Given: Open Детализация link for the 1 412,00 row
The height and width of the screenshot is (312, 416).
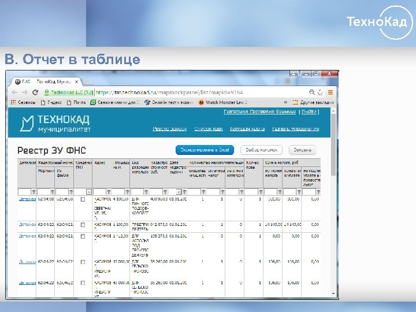Looking at the screenshot, I should pos(27,236).
